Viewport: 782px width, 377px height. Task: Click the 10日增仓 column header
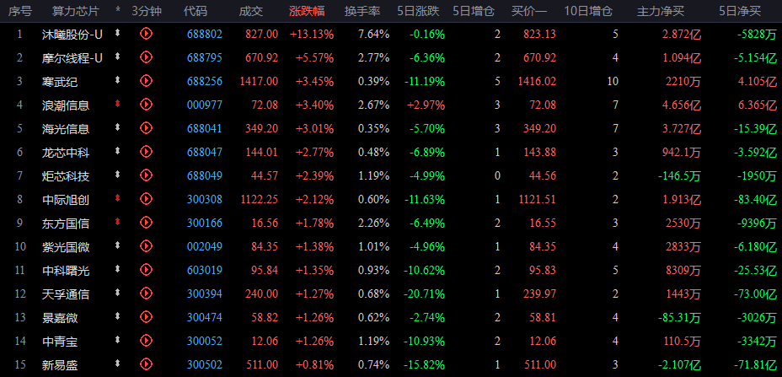coord(588,11)
